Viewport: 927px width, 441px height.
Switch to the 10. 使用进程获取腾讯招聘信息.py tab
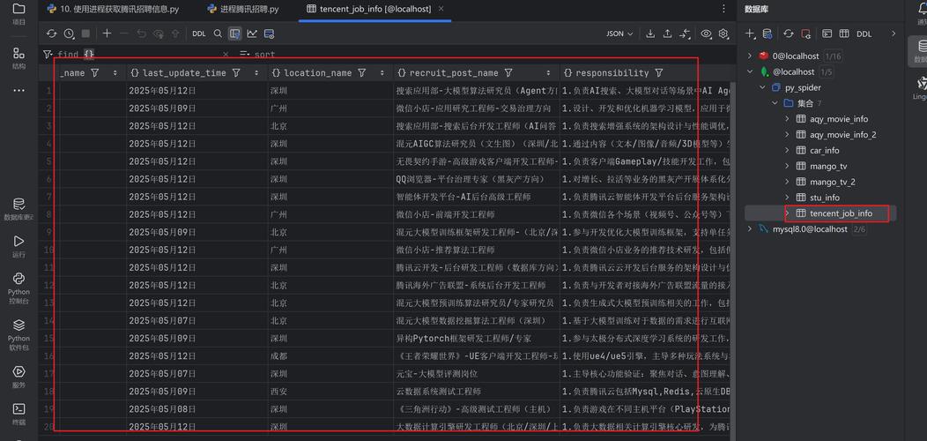[117, 9]
